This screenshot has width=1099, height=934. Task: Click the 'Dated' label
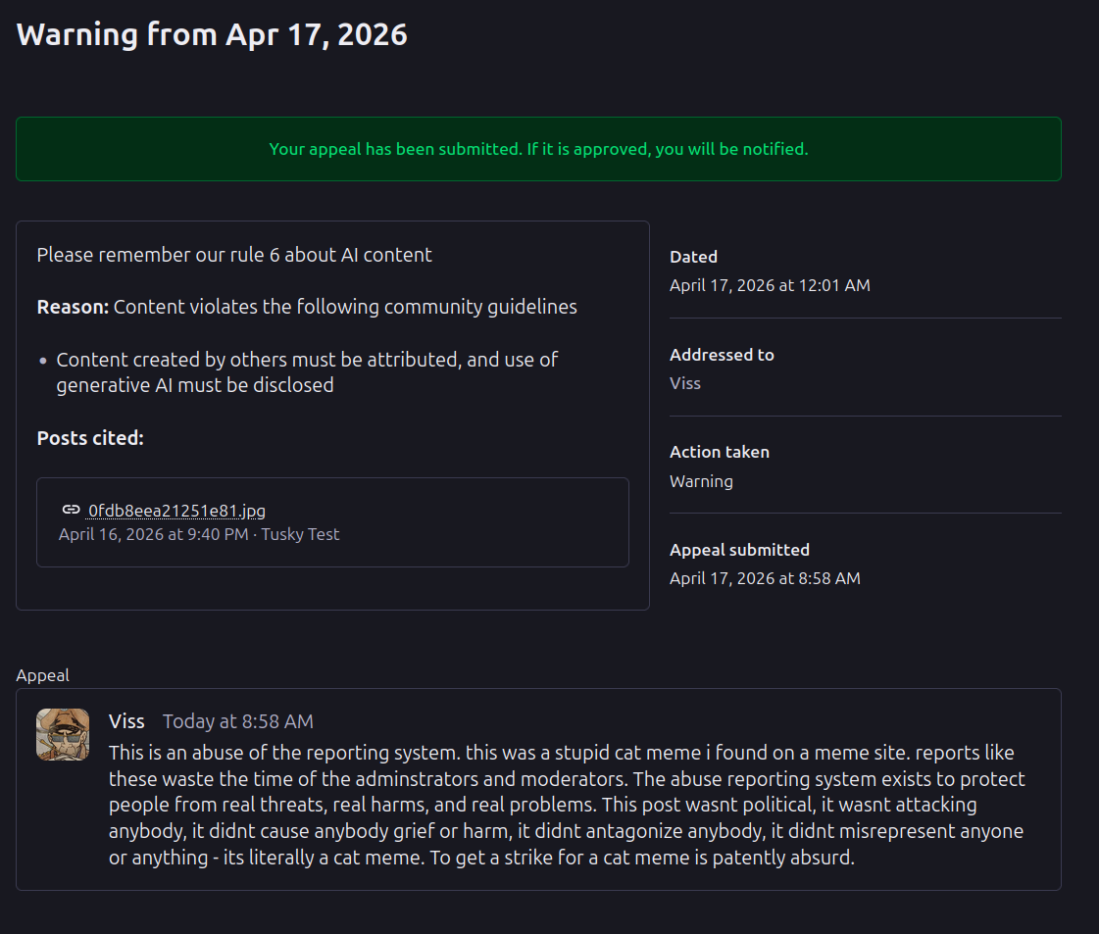pyautogui.click(x=693, y=257)
